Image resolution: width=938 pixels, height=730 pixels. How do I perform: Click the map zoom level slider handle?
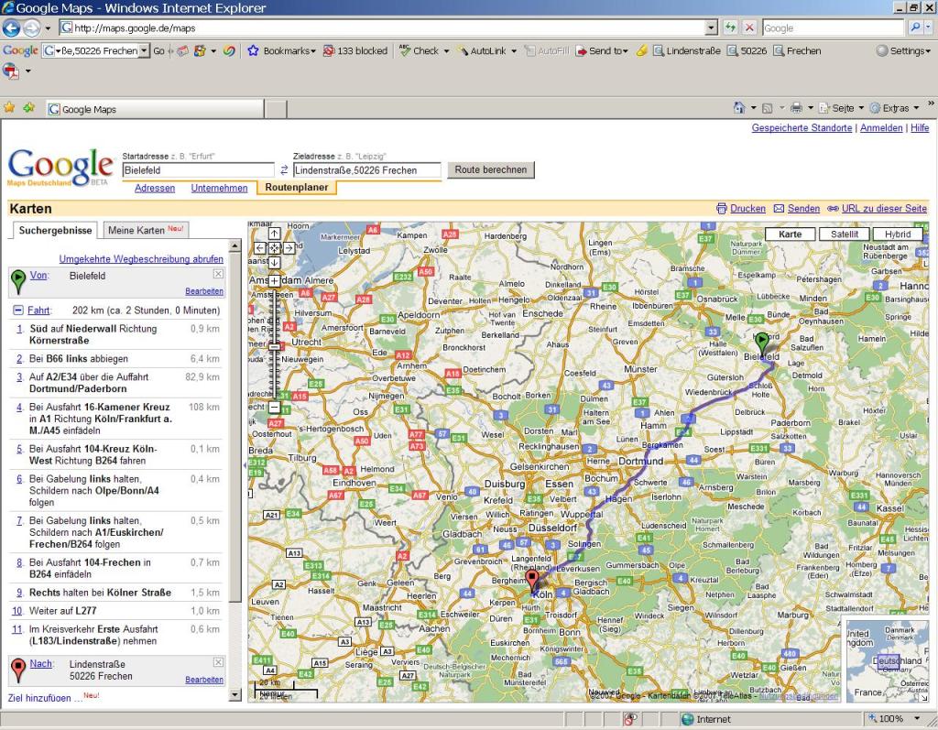pyautogui.click(x=274, y=346)
